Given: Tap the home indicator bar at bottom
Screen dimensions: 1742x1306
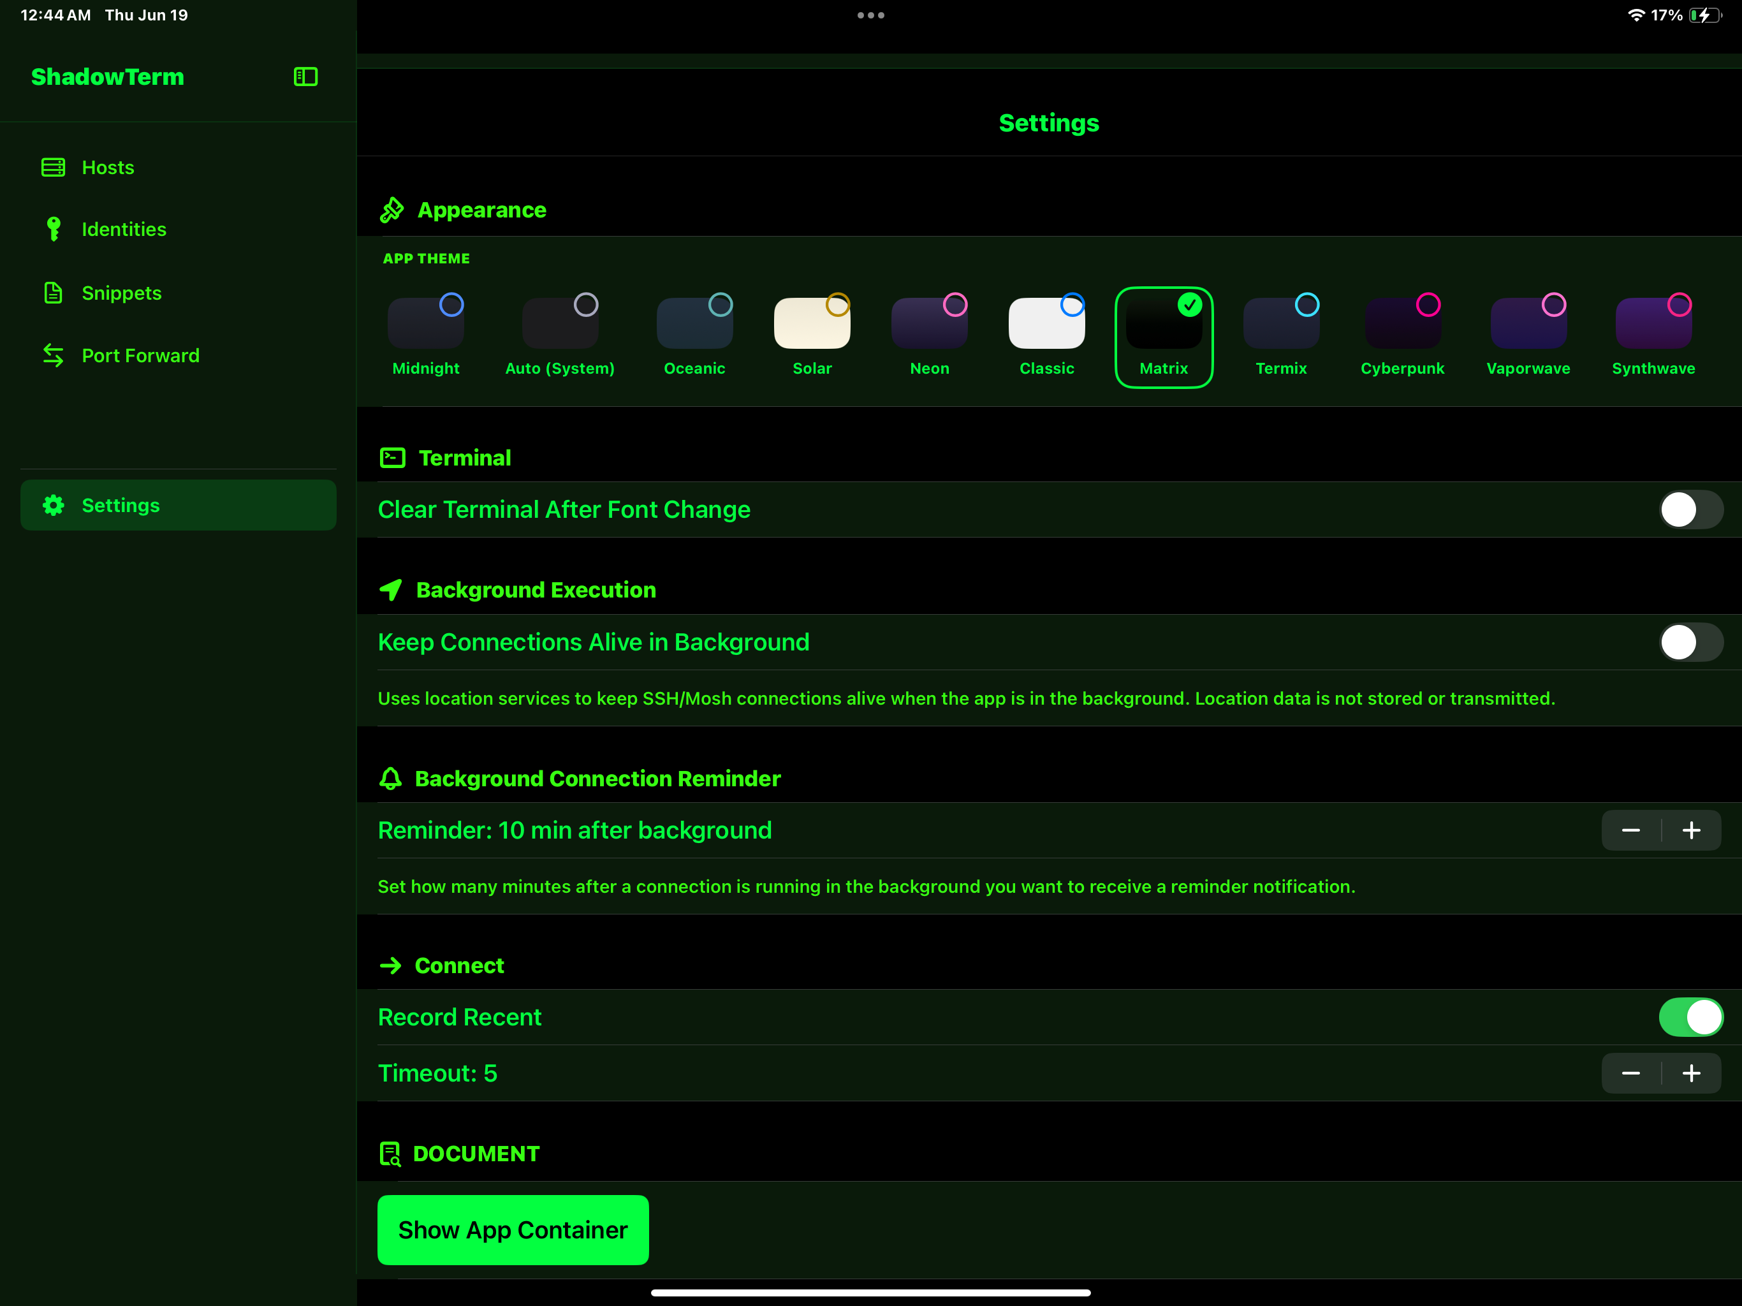Looking at the screenshot, I should 871,1293.
